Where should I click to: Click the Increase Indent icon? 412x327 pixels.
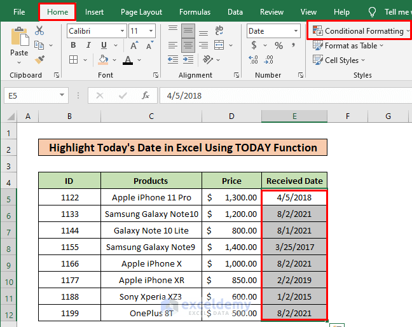(x=188, y=60)
